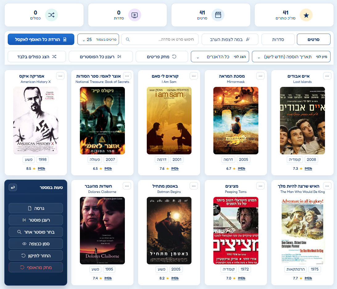The image size is (337, 289).
Task: Click the National Treasure poster thumbnail
Action: coord(102,121)
